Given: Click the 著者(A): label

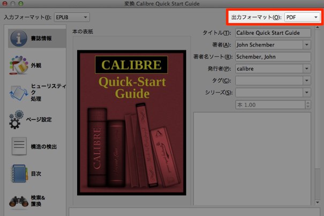Looking at the screenshot, I should click(222, 45).
